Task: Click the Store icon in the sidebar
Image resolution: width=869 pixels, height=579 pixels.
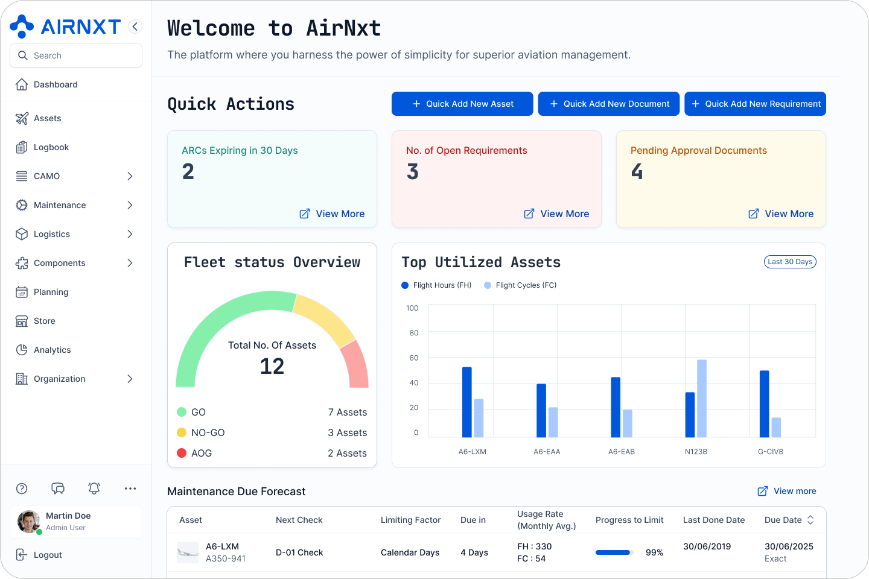Action: point(22,321)
